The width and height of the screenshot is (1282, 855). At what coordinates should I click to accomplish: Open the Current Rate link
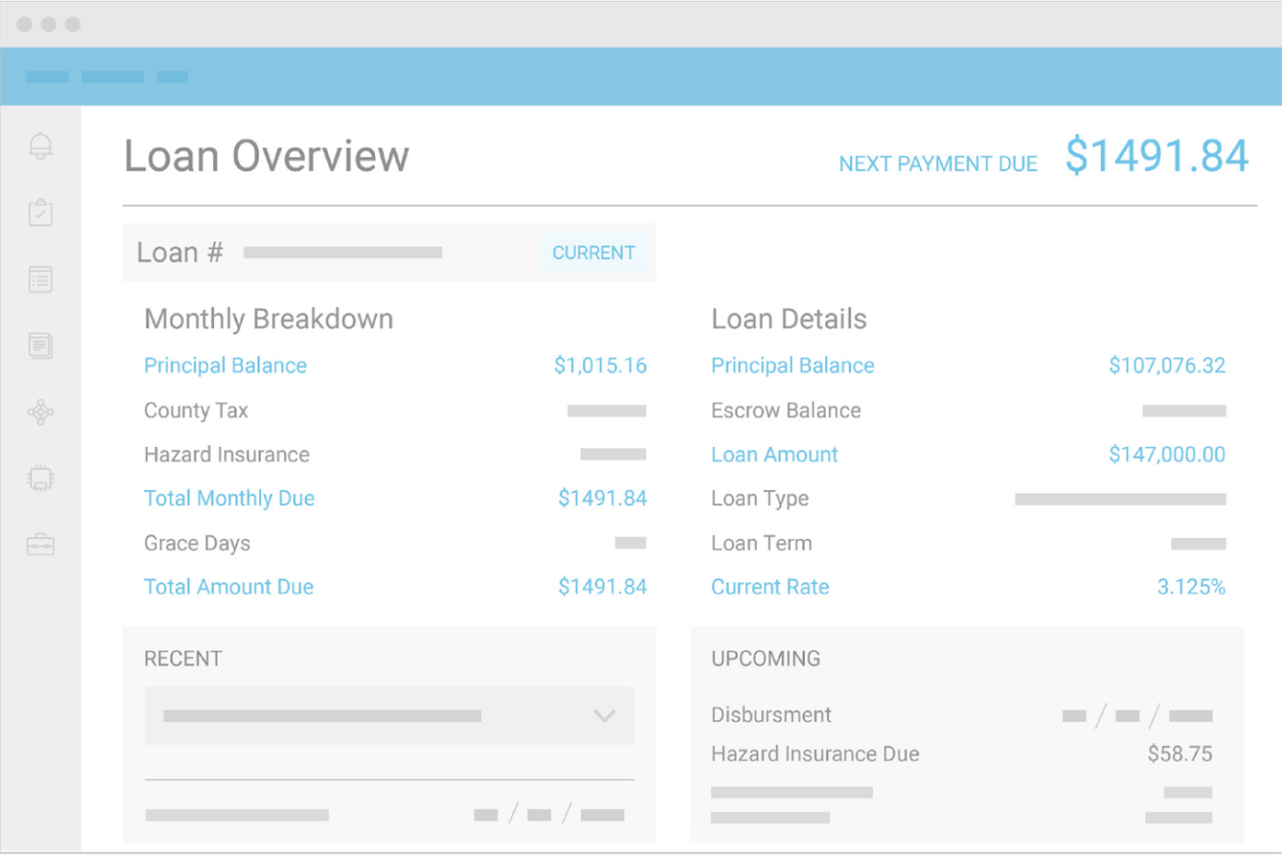click(769, 586)
